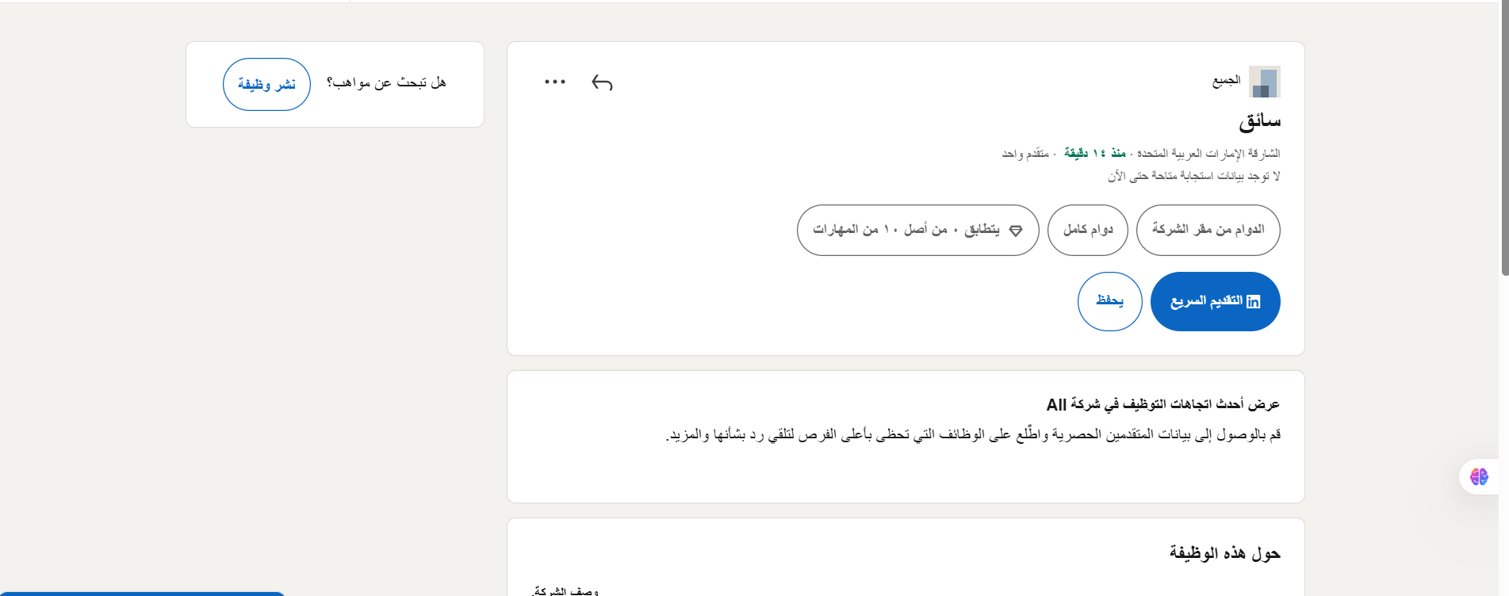1509x596 pixels.
Task: Click the هل تبحث عن مواهب؟ text
Action: (x=386, y=82)
